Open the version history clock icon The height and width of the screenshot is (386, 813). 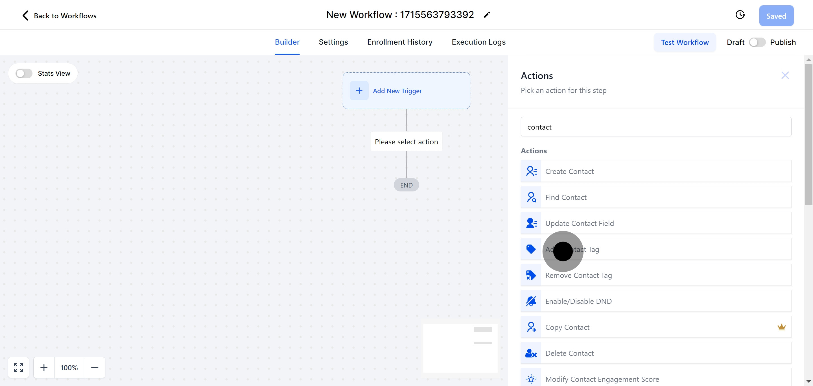pos(740,15)
